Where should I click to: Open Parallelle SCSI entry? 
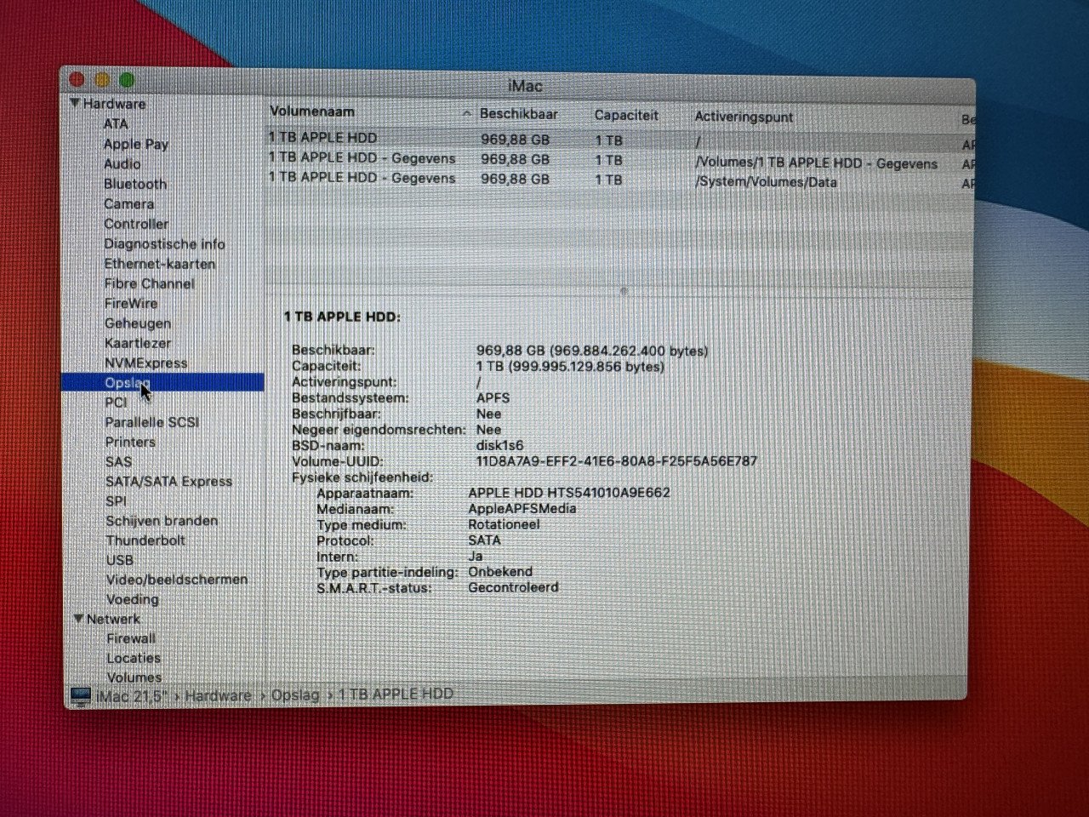coord(152,422)
